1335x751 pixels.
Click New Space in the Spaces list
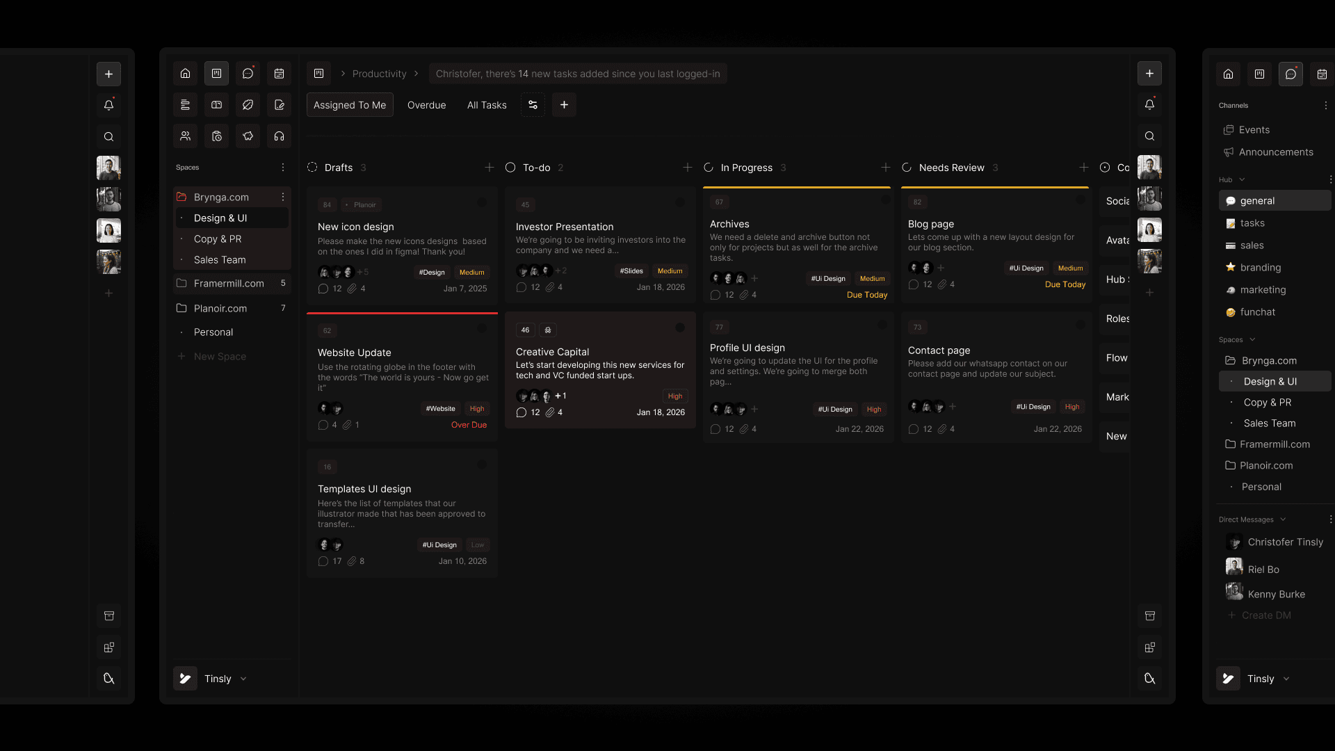220,356
